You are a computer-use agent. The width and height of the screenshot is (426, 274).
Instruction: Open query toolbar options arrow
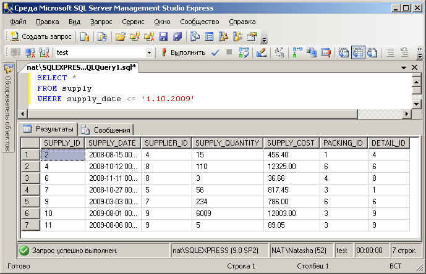(420, 56)
